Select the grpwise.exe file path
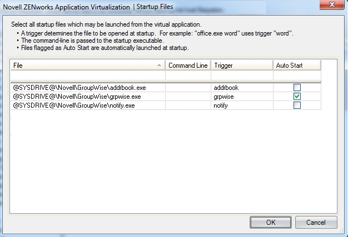The width and height of the screenshot is (348, 237). (x=77, y=97)
